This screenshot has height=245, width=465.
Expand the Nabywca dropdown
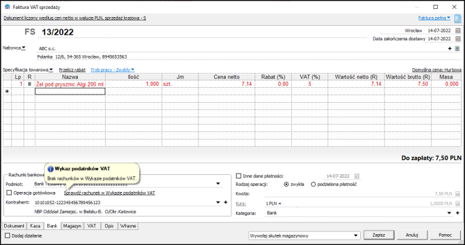coord(14,48)
